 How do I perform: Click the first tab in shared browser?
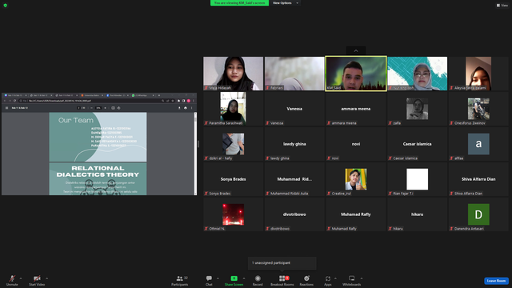(15, 95)
